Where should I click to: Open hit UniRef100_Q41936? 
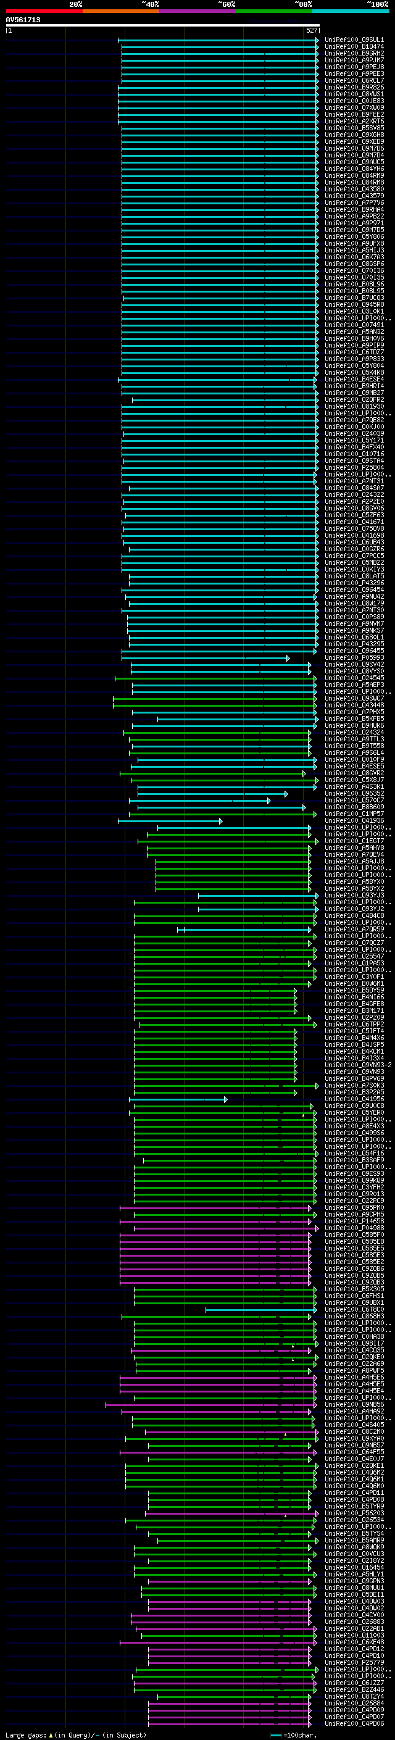354,821
